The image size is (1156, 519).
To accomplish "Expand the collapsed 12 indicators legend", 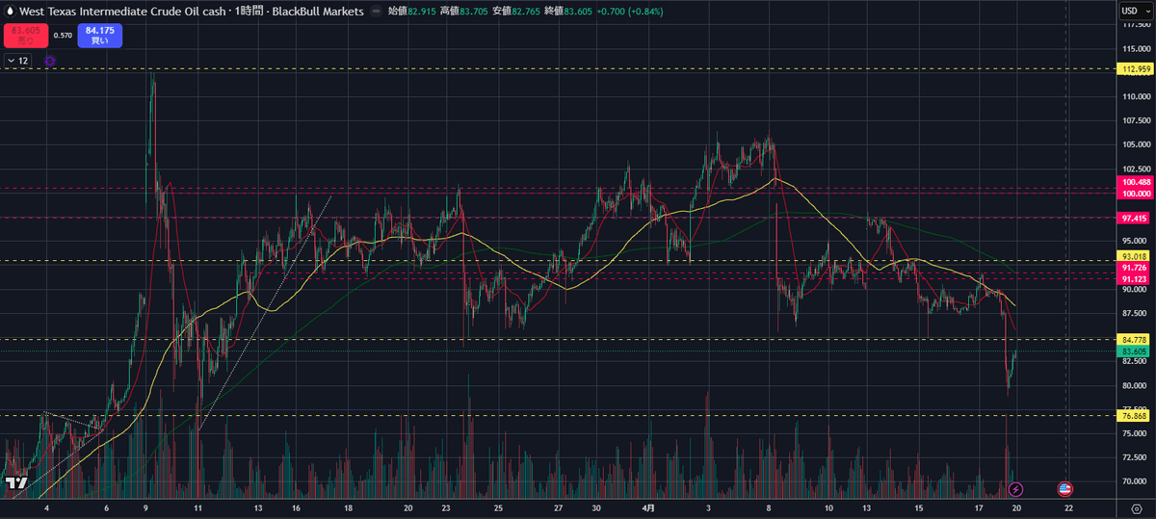I will (18, 61).
